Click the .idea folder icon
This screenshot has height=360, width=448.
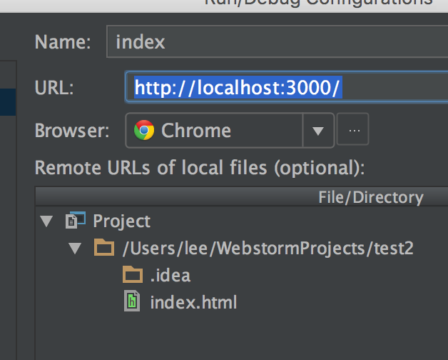[x=133, y=275]
